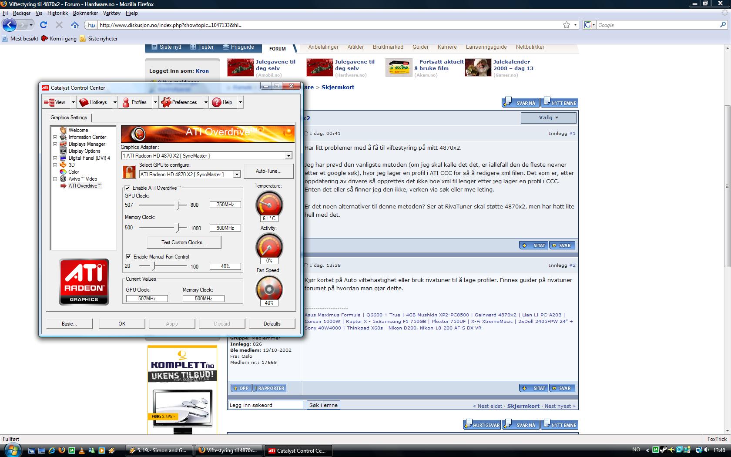Select ATI Overdrive in the tree
The image size is (731, 457).
click(85, 186)
